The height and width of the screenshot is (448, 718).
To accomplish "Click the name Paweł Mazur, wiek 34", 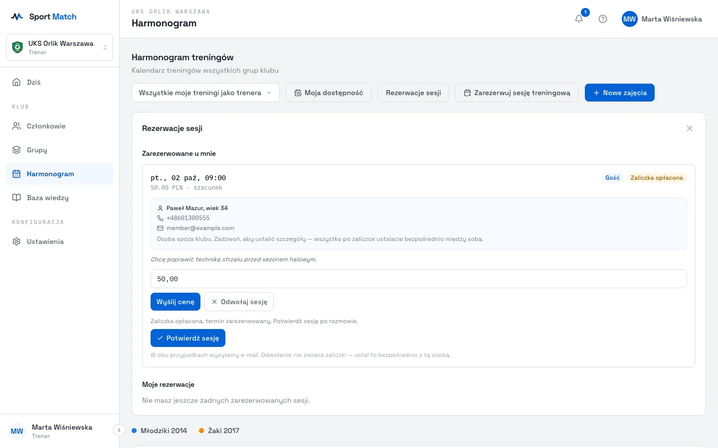I will click(197, 208).
